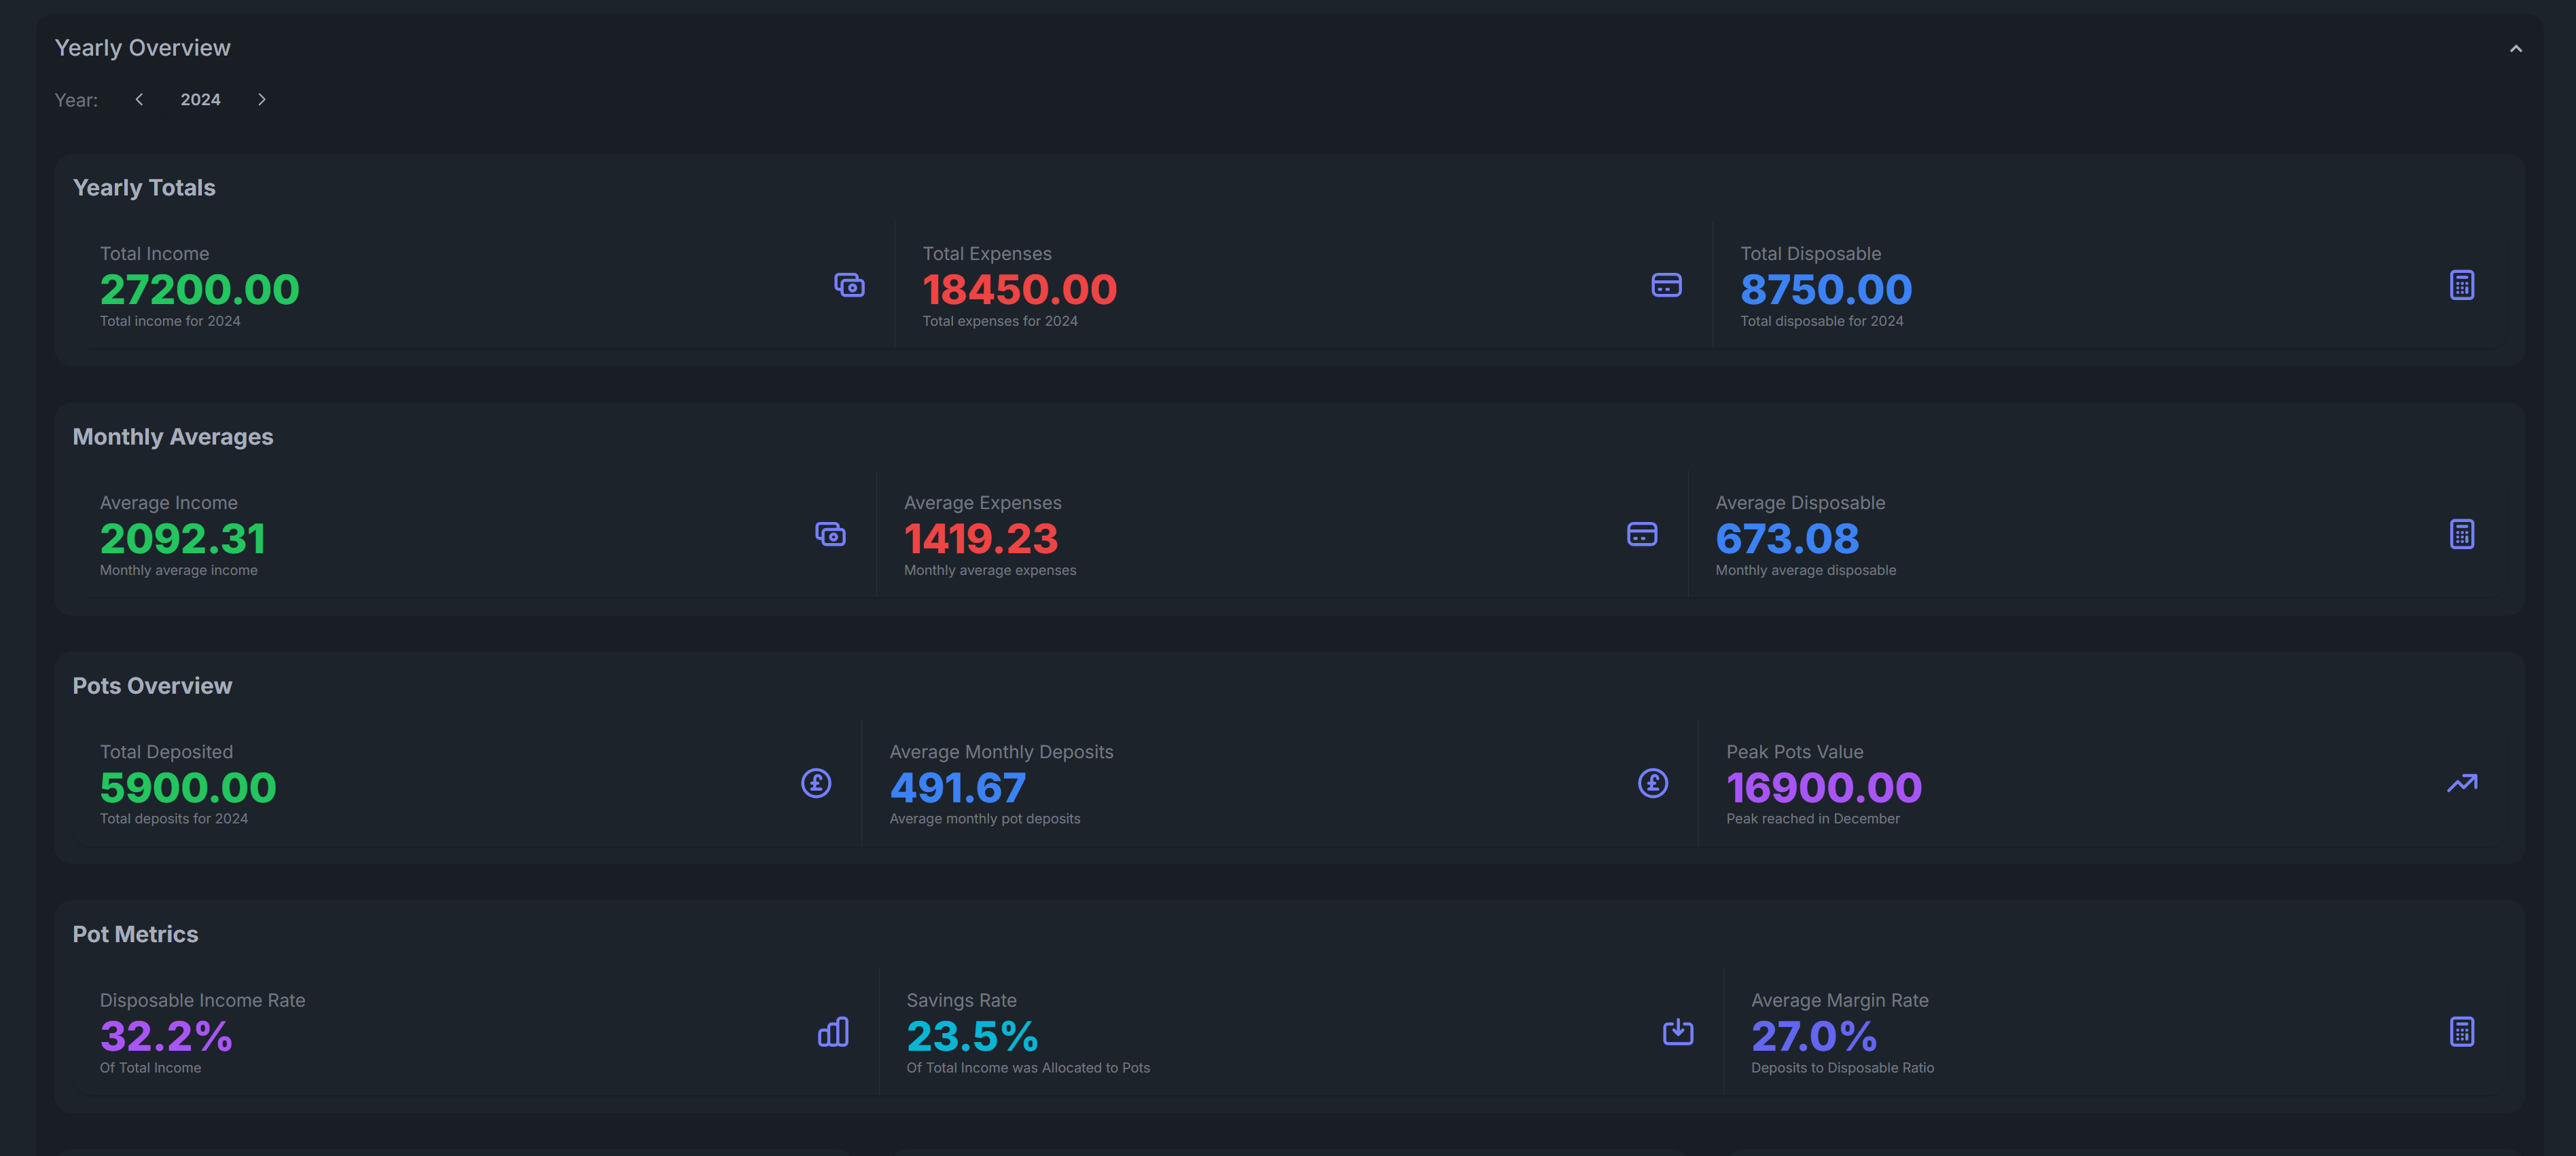
Task: Click the 2024 year value
Action: click(x=200, y=99)
